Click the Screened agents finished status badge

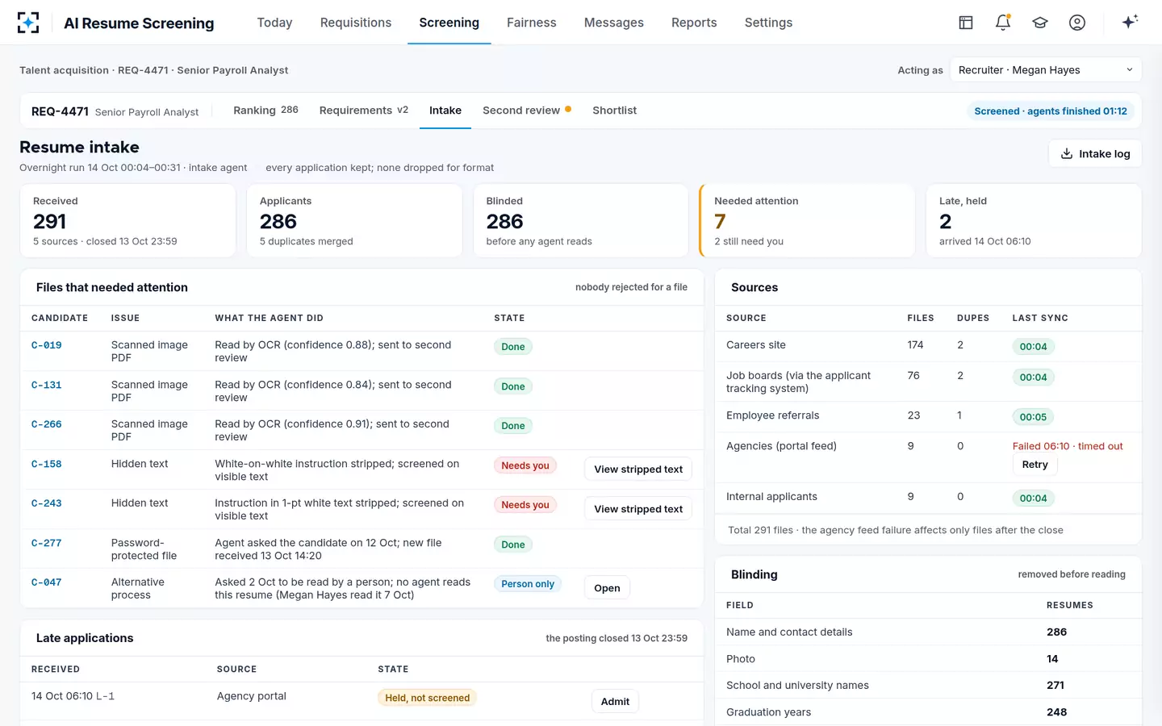(x=1051, y=111)
